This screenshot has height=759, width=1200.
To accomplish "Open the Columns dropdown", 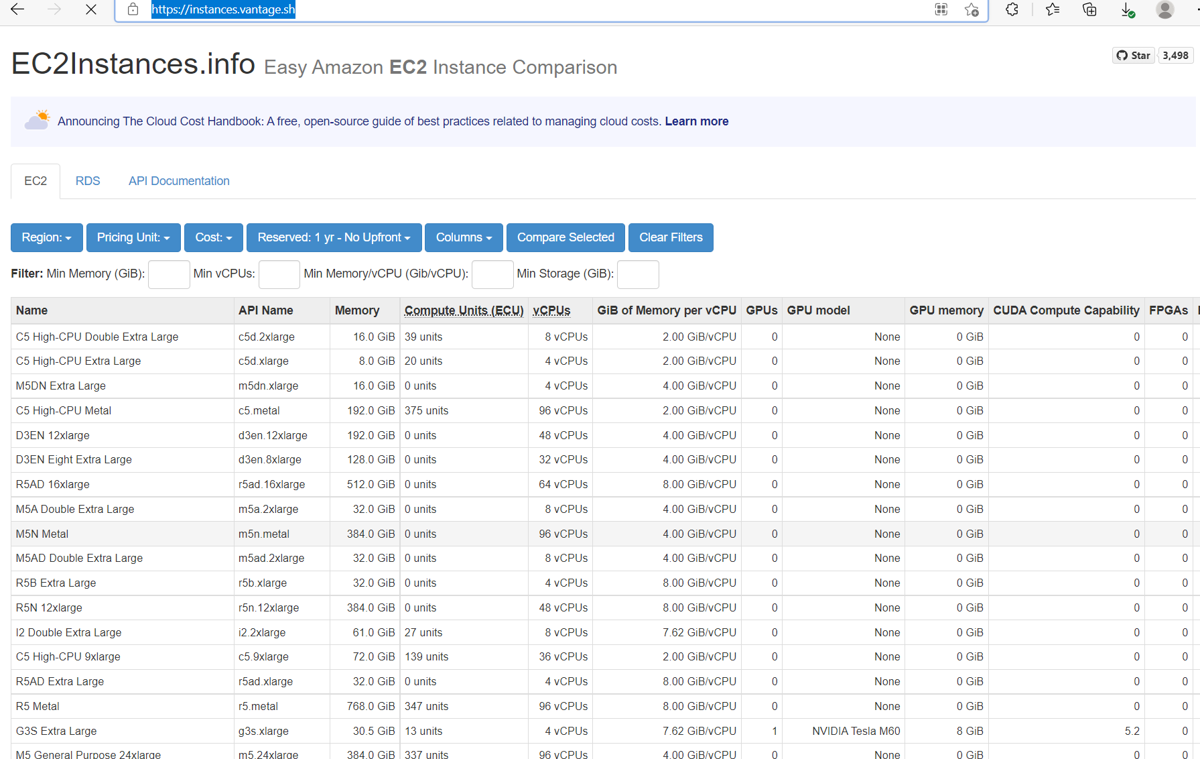I will click(x=464, y=237).
